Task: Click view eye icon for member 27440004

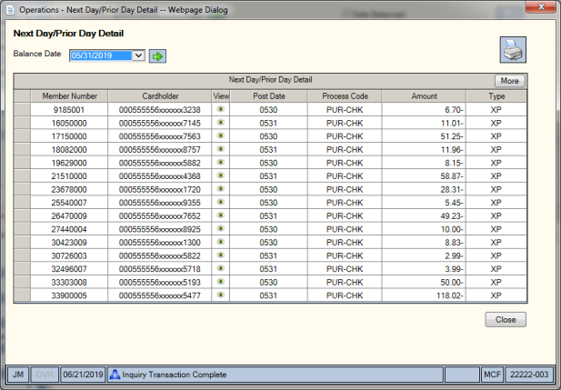Action: pyautogui.click(x=221, y=228)
